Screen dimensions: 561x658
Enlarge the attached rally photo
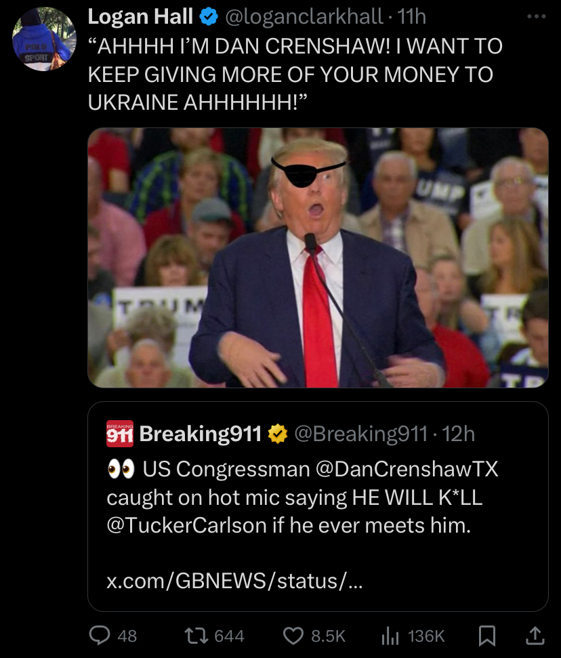(318, 258)
